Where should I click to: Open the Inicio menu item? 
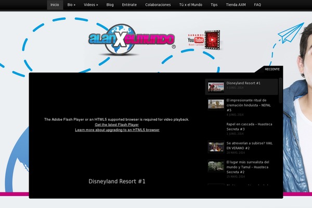click(55, 5)
